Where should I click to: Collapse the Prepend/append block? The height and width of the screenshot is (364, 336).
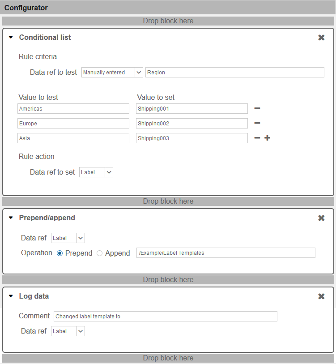point(11,218)
